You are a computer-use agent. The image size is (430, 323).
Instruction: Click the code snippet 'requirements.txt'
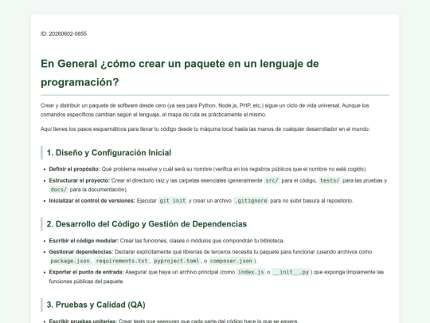tap(122, 261)
